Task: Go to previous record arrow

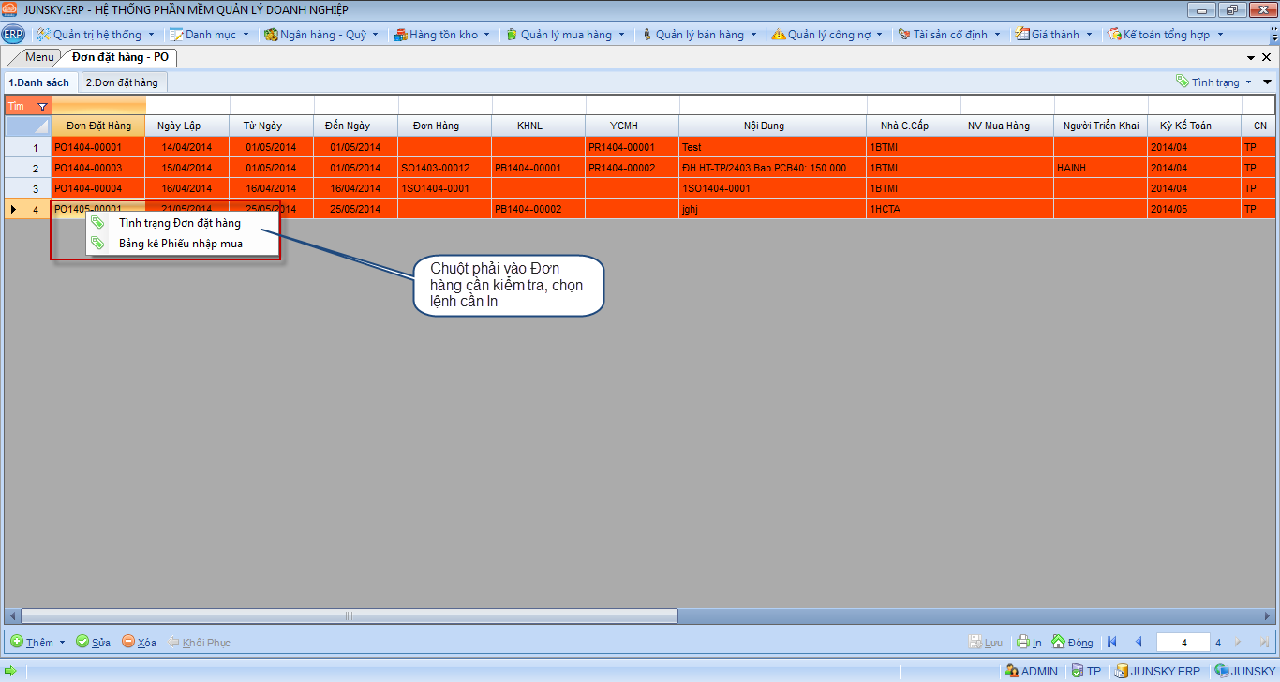Action: (1139, 643)
